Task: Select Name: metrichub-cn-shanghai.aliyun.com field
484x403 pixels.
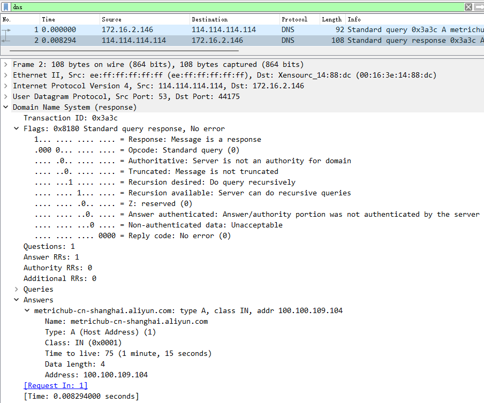Action: (x=126, y=321)
